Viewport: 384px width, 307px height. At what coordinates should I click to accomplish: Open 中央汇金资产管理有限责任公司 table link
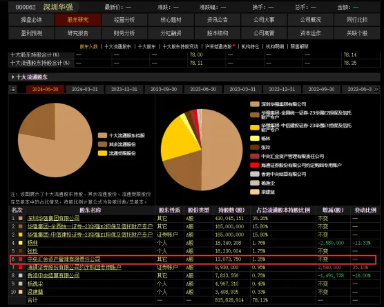click(x=64, y=259)
